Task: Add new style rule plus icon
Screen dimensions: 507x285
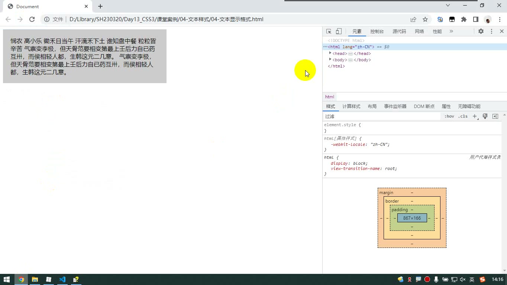Action: [x=475, y=117]
